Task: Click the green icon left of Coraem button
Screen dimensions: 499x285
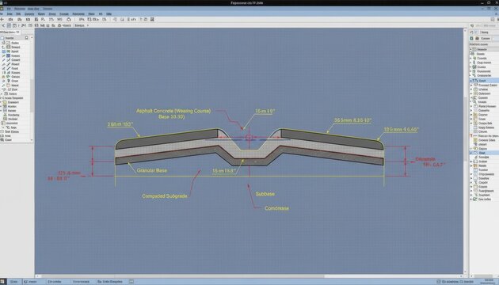Action: point(471,38)
